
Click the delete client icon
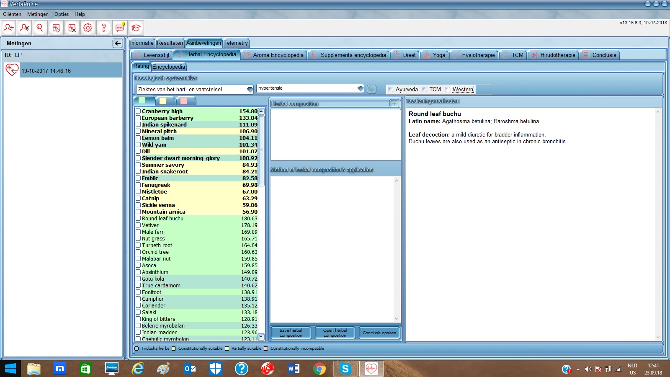(24, 28)
